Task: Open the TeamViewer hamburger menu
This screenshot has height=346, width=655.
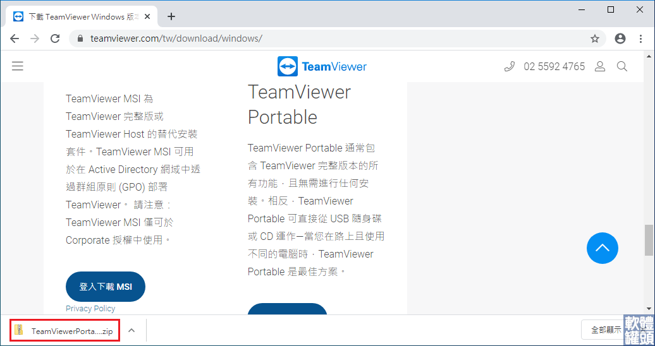Action: (18, 66)
